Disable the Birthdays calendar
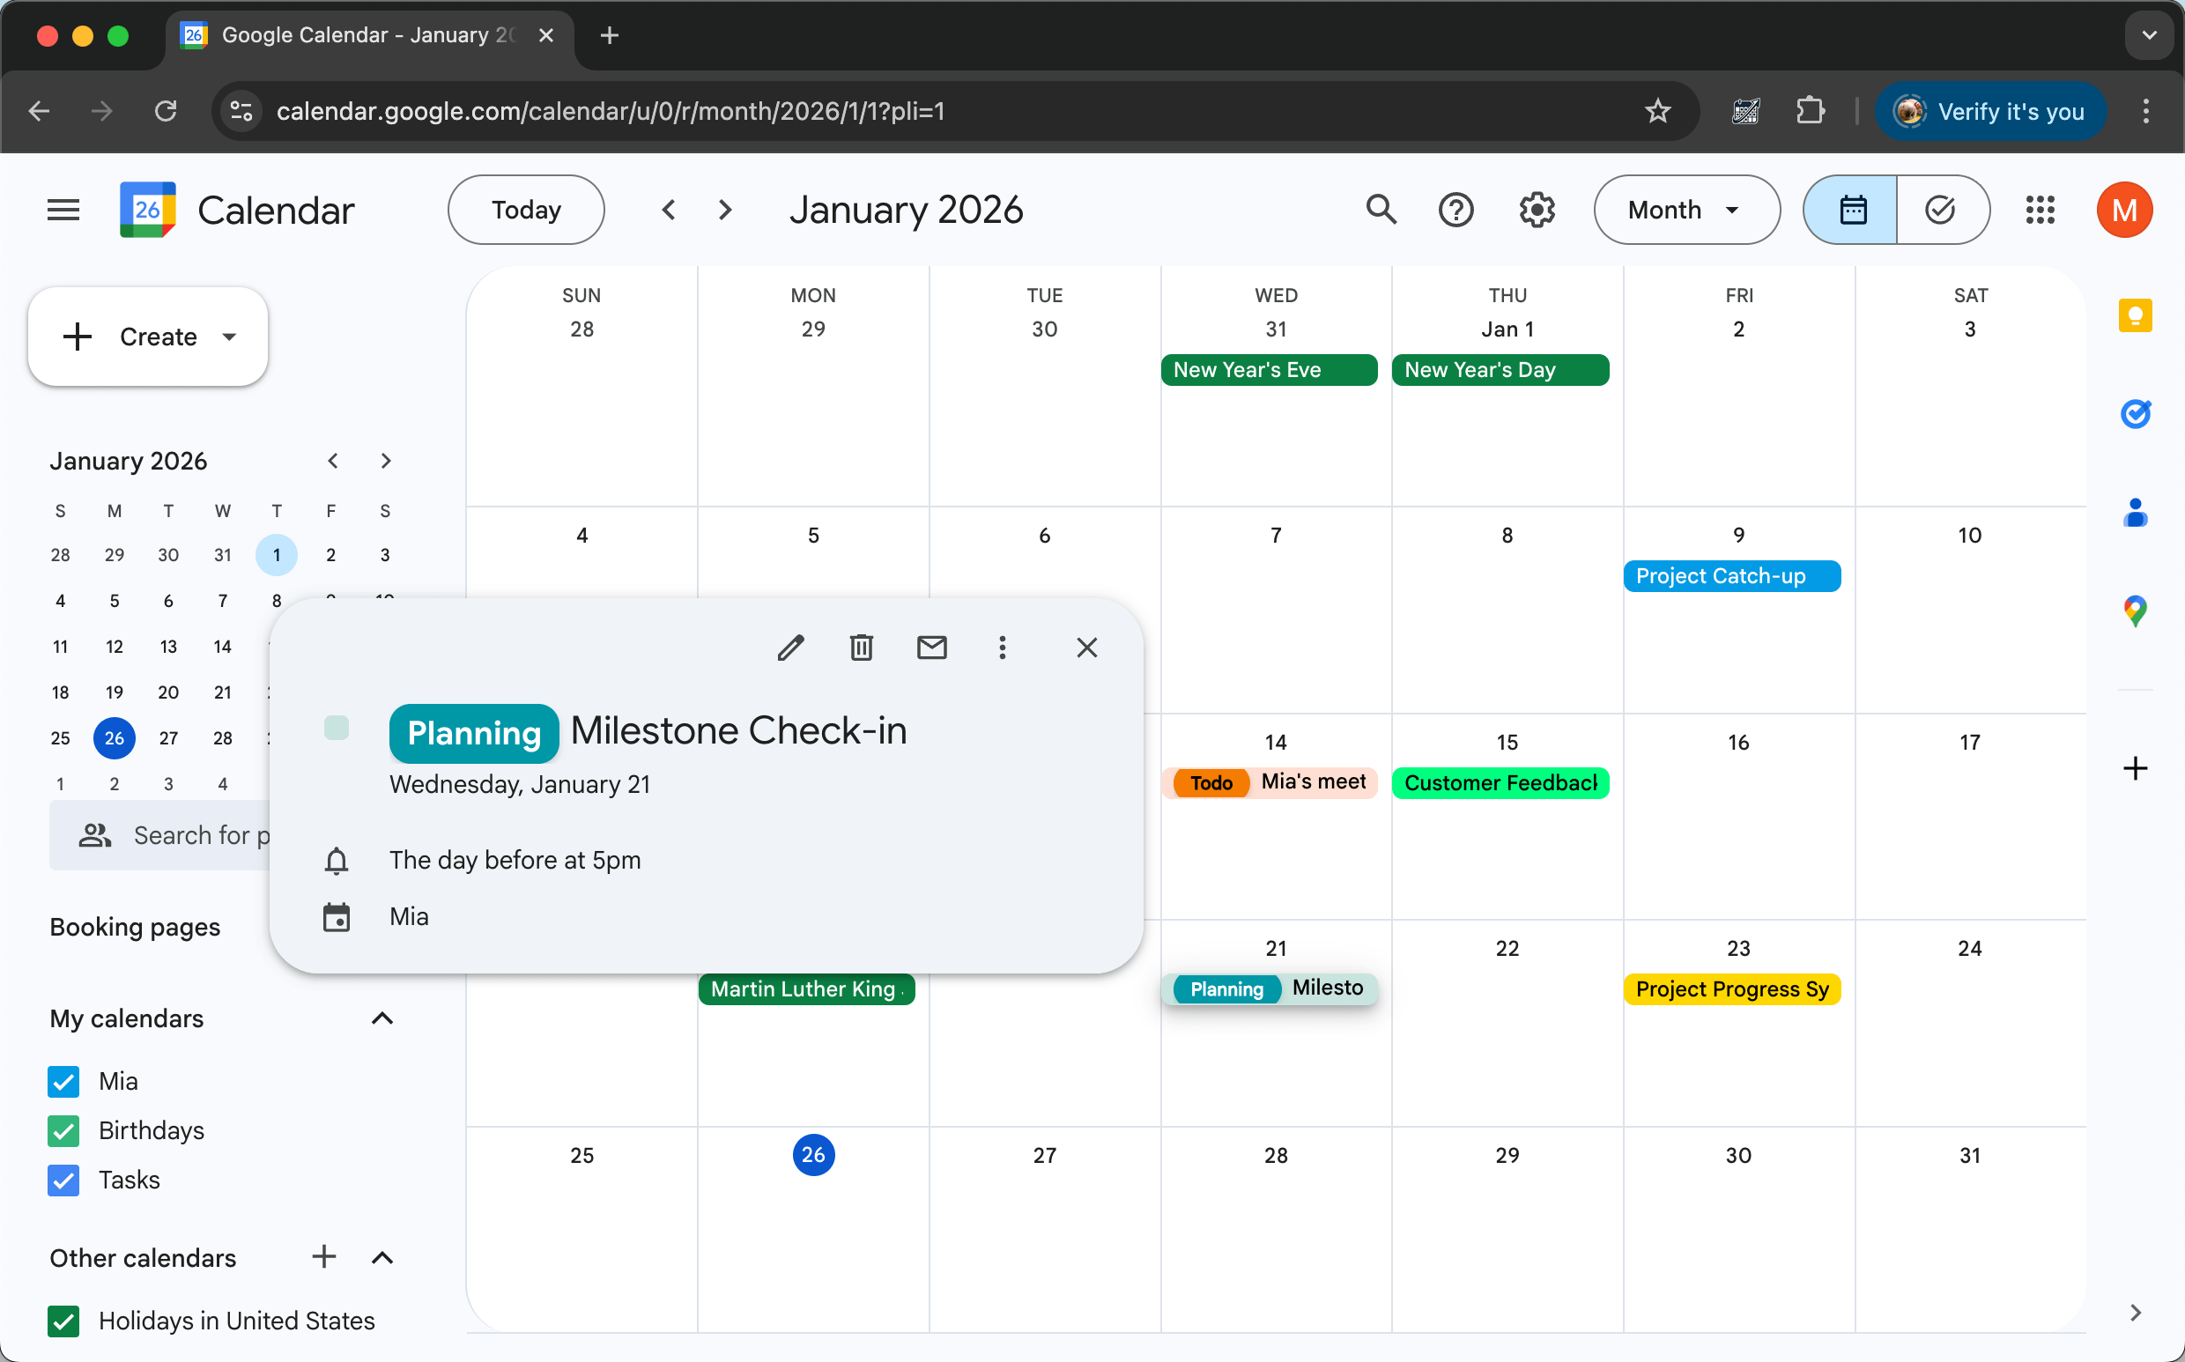This screenshot has height=1362, width=2185. click(63, 1130)
